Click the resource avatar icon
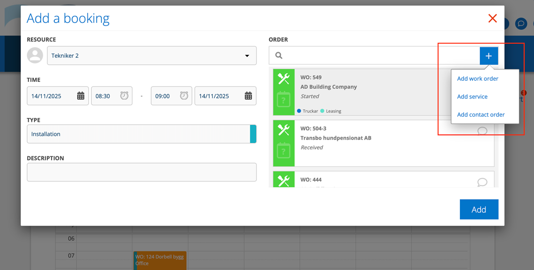 click(35, 56)
